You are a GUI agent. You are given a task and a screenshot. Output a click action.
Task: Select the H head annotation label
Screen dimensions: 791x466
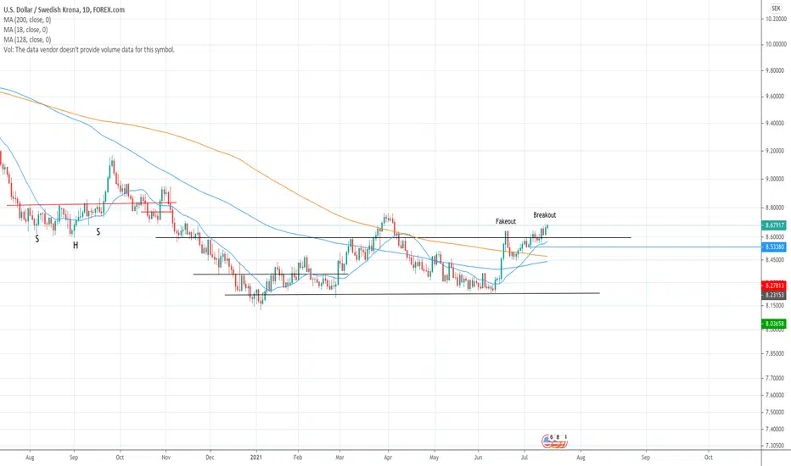point(76,246)
